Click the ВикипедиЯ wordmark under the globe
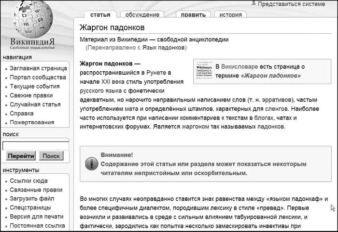Image resolution: width=338 pixels, height=232 pixels. 32,42
